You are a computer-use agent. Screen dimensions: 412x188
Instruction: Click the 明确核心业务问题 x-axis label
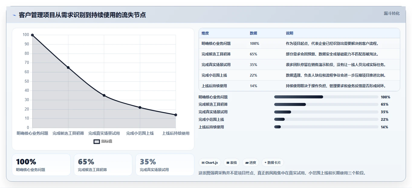[32, 133]
